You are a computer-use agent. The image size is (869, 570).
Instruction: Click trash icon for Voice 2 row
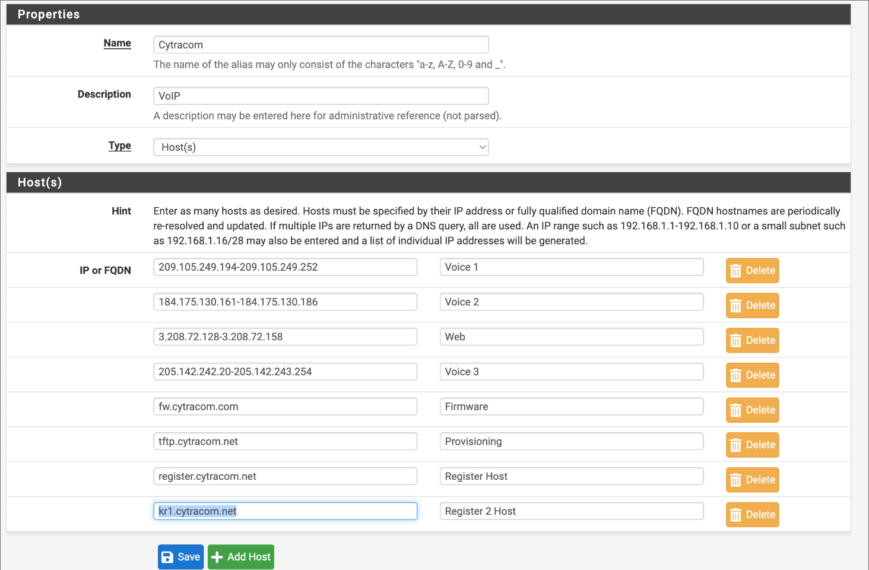(735, 306)
